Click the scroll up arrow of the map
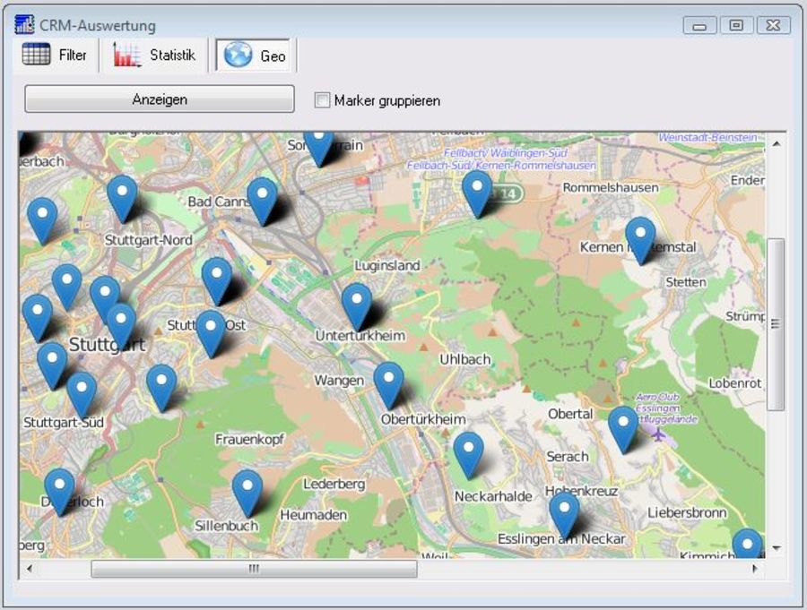 777,143
